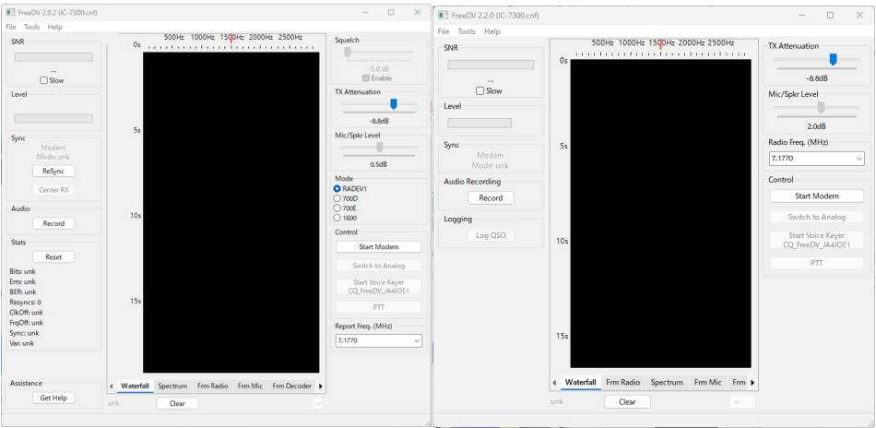Open Report Freq. dropdown in 2.0.2
Image resolution: width=876 pixels, height=428 pixels.
pyautogui.click(x=416, y=341)
